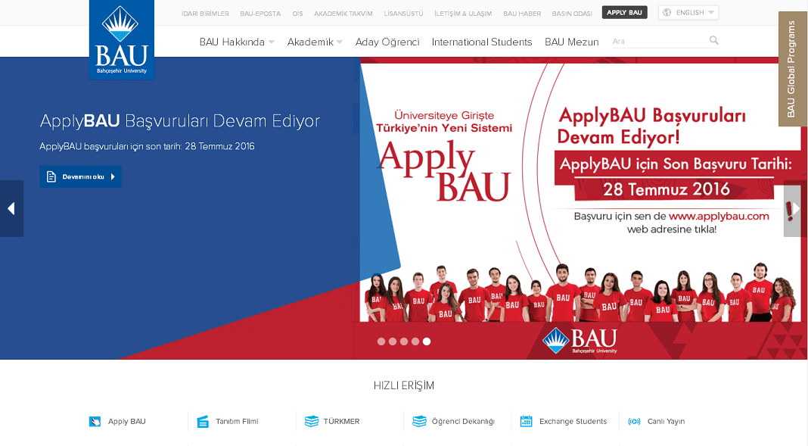The image size is (808, 446).
Task: Click the Apply BAU quick access icon
Action: coord(95,421)
